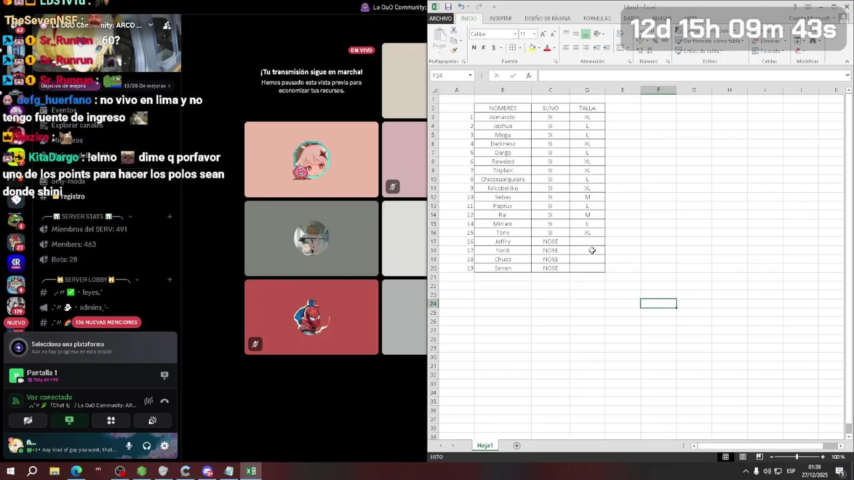Screen dimensions: 854x480
Task: Switch to Normal view in status bar
Action: pos(725,457)
